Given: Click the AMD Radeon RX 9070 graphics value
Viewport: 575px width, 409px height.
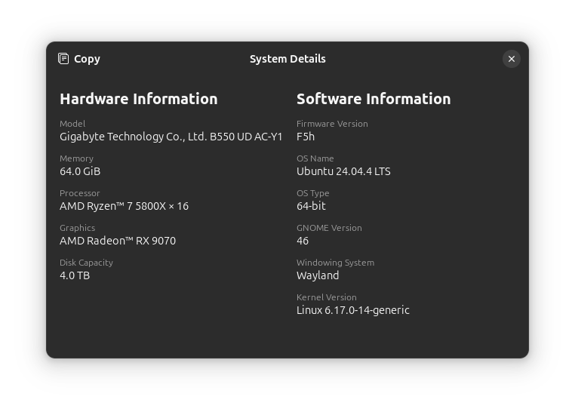Looking at the screenshot, I should pyautogui.click(x=118, y=241).
